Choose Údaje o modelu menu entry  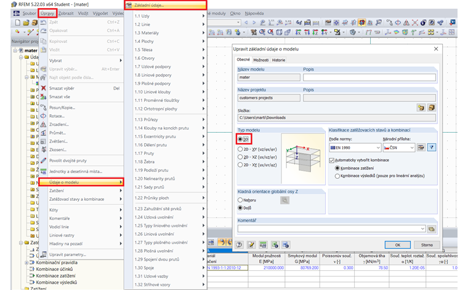coord(81,182)
